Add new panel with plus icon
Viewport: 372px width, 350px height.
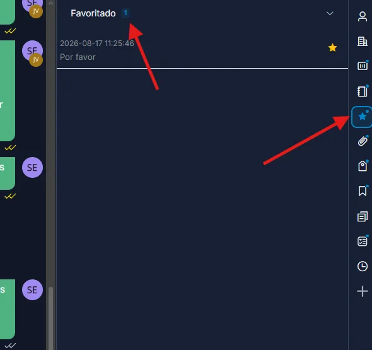point(363,291)
